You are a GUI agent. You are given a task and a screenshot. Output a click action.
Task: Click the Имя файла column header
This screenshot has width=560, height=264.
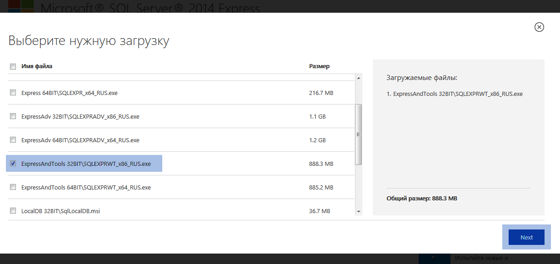[37, 66]
